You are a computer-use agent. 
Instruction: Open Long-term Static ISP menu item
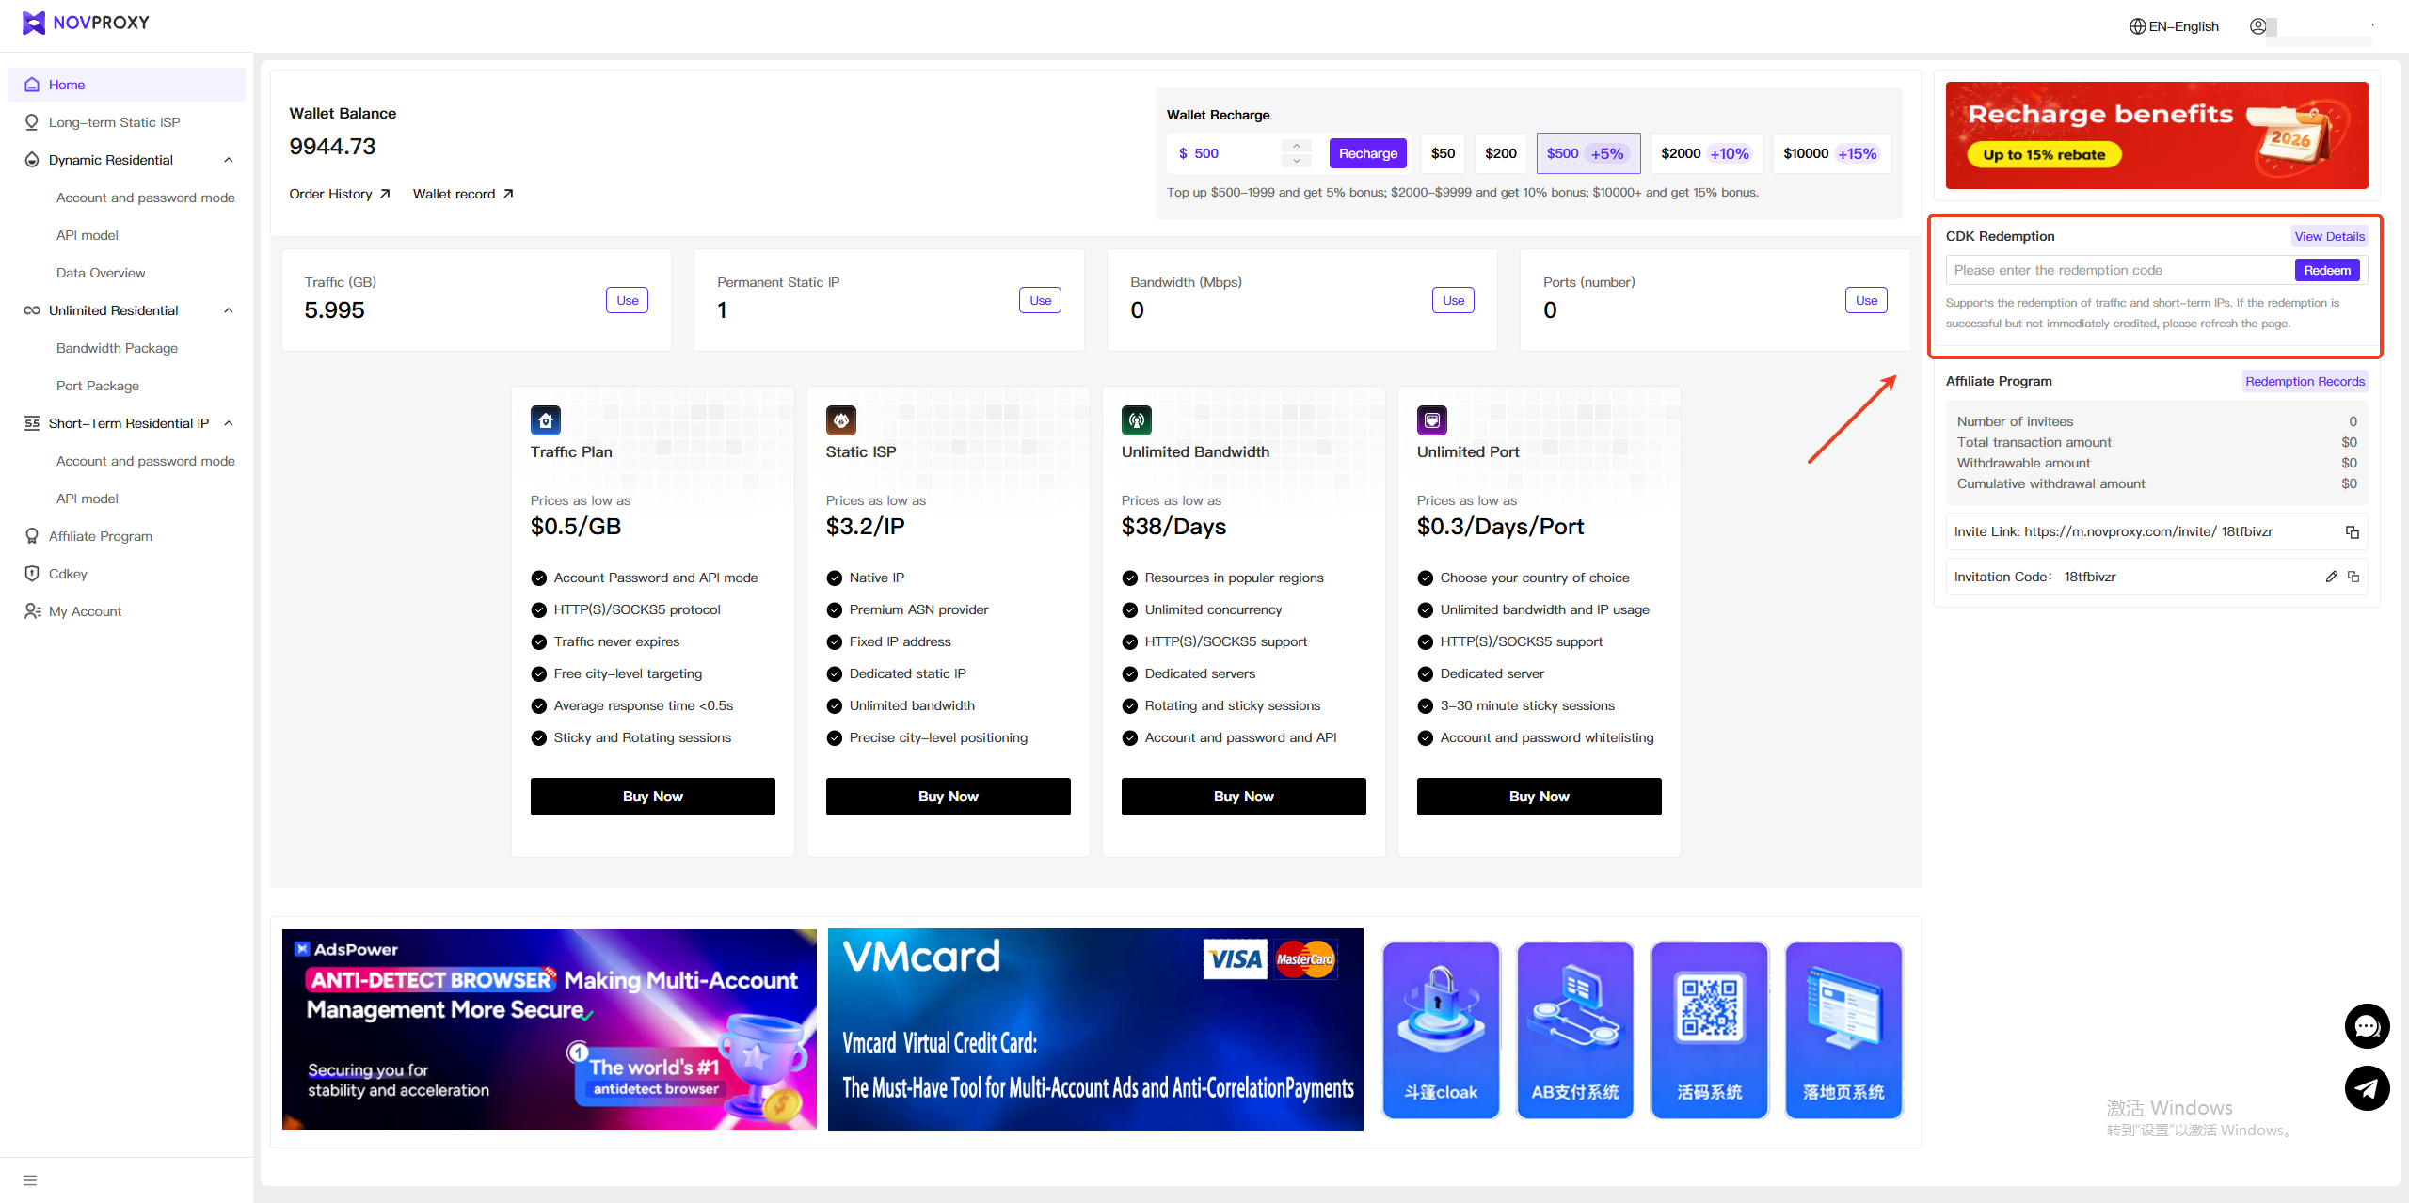(x=114, y=122)
